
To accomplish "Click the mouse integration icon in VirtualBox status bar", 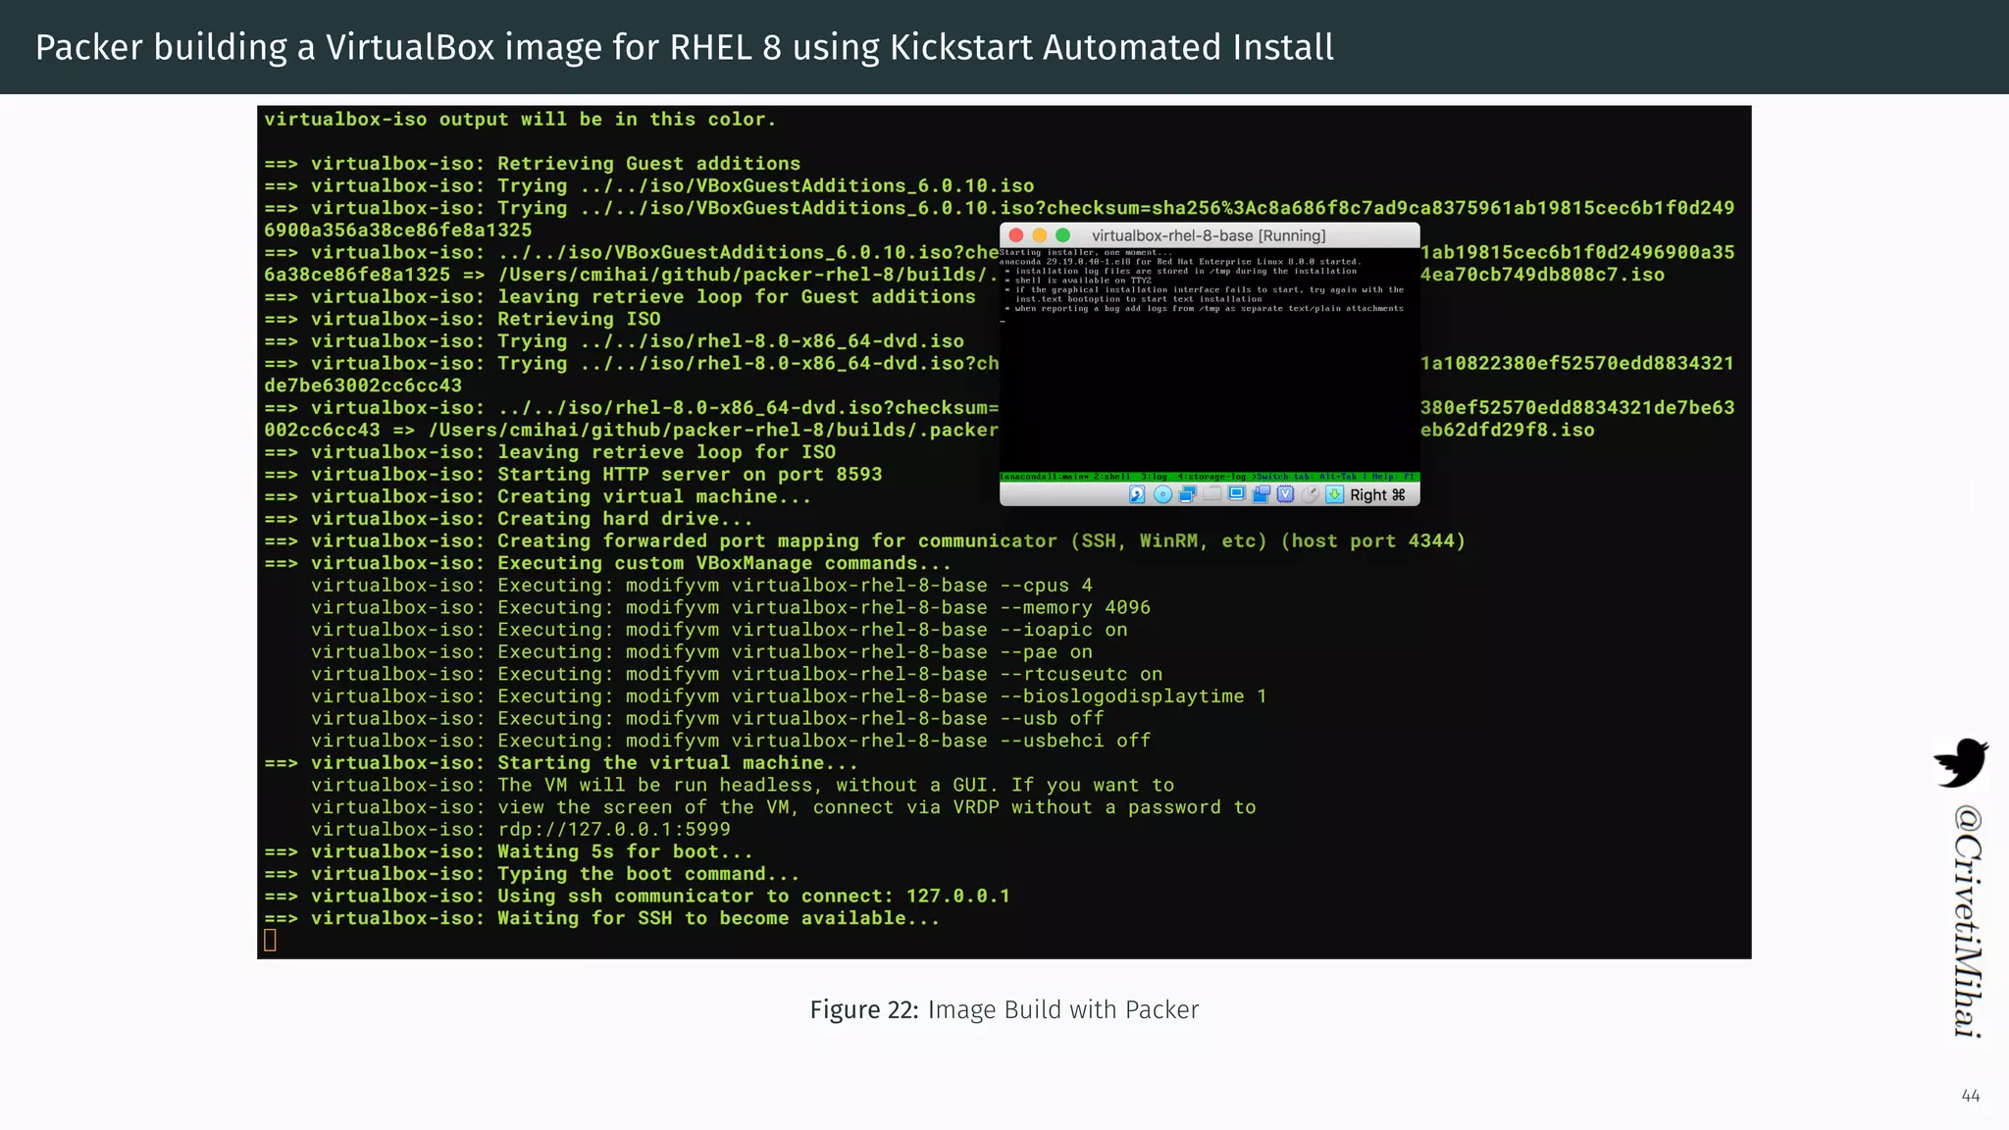I will (x=1311, y=494).
